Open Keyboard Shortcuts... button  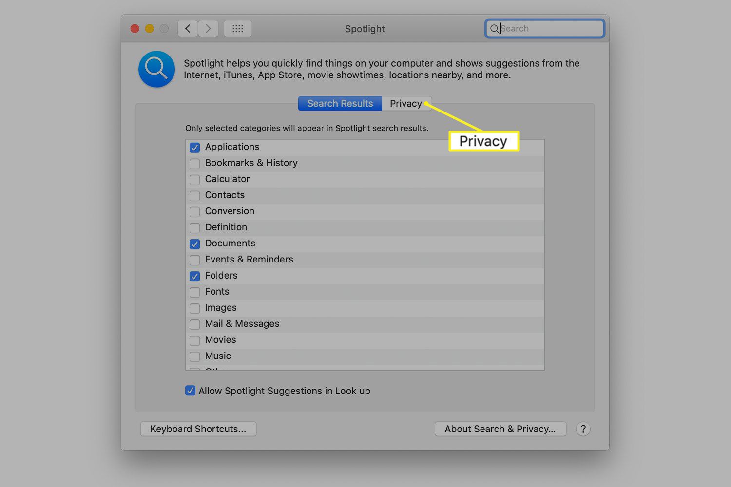[198, 429]
